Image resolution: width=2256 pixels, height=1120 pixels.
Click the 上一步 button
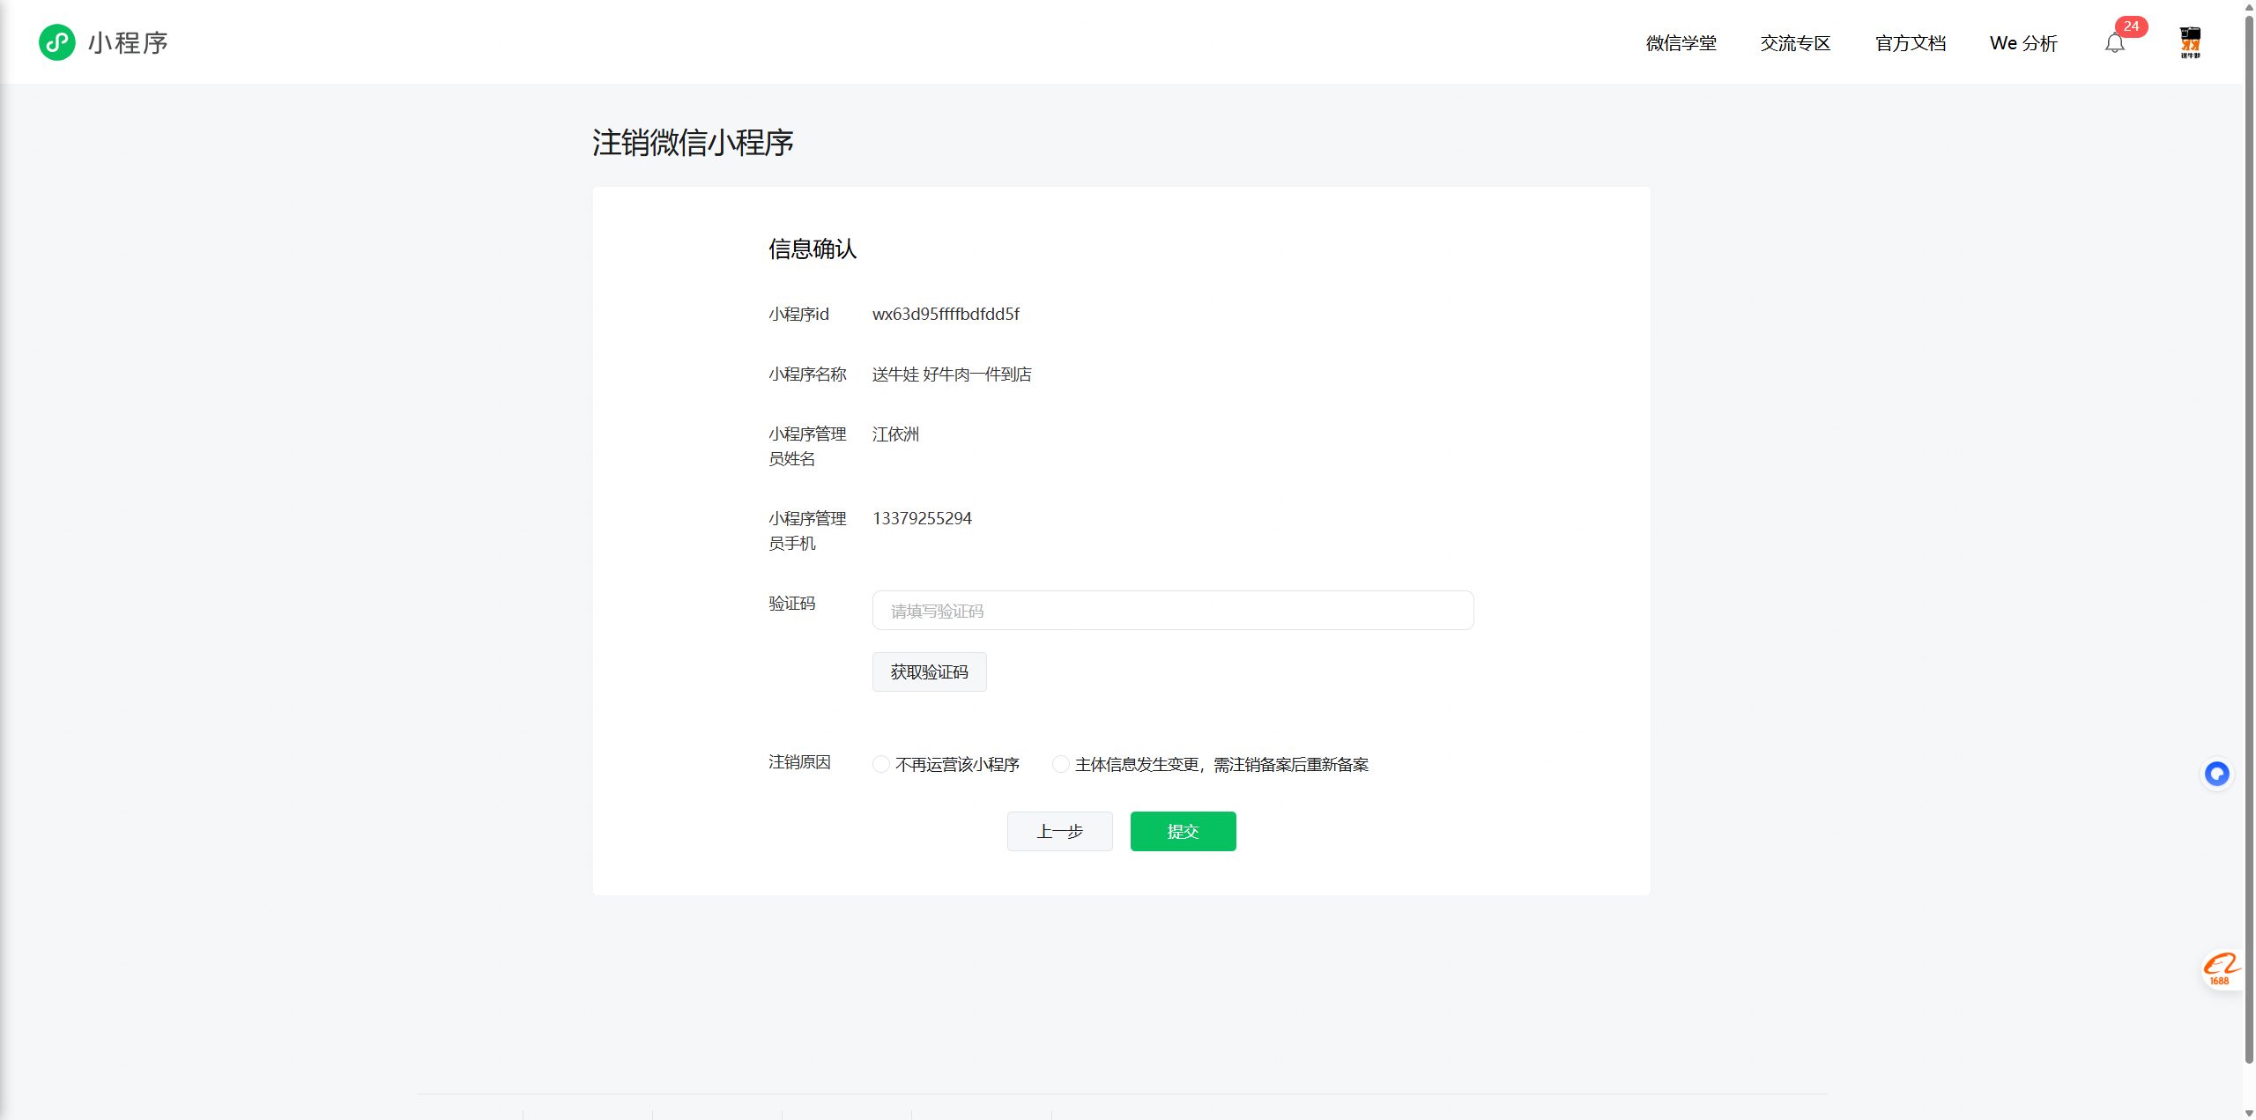pos(1059,831)
